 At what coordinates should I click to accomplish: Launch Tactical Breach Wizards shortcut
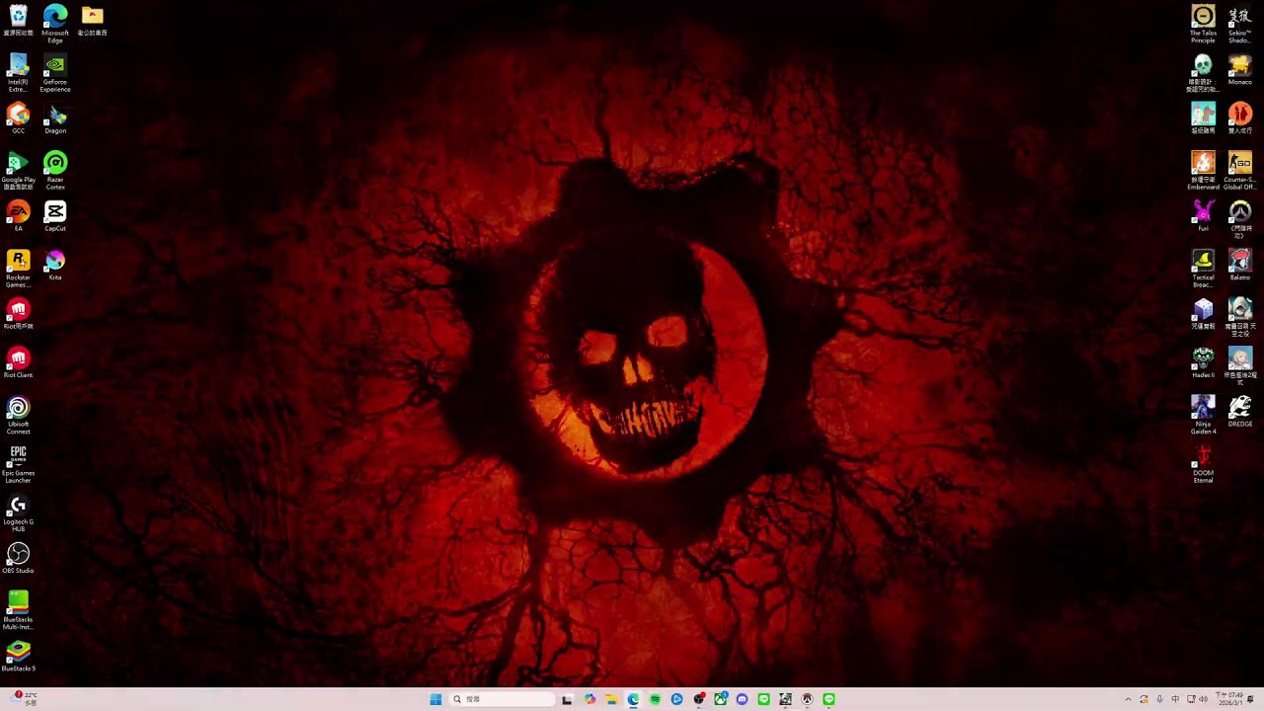(x=1203, y=269)
